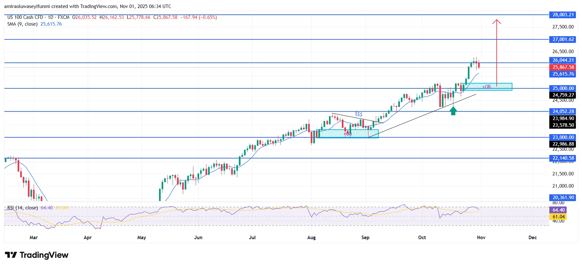Click the 20,361.90 price level label

point(563,198)
